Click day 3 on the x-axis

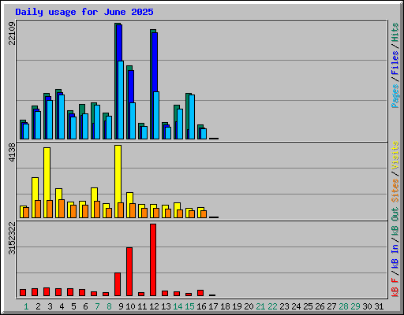50,306
